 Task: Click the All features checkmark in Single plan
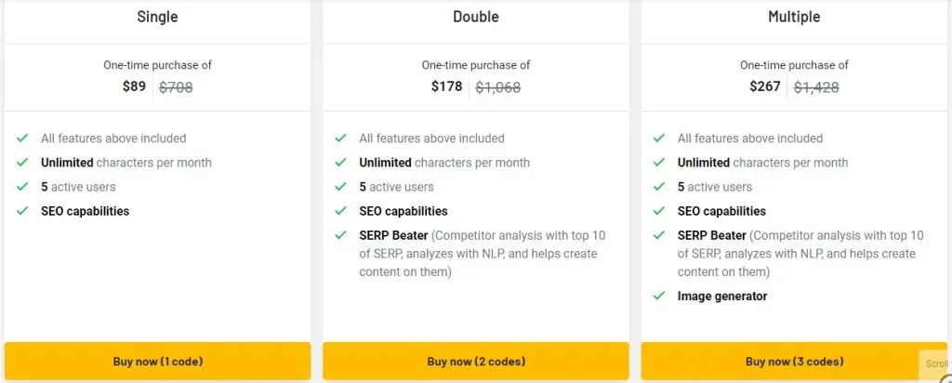pyautogui.click(x=22, y=139)
